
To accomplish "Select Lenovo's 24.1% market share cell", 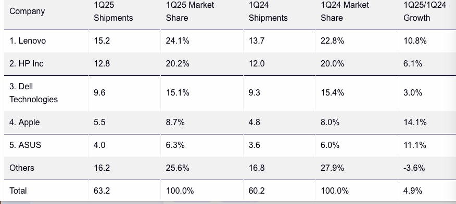I will tap(178, 41).
